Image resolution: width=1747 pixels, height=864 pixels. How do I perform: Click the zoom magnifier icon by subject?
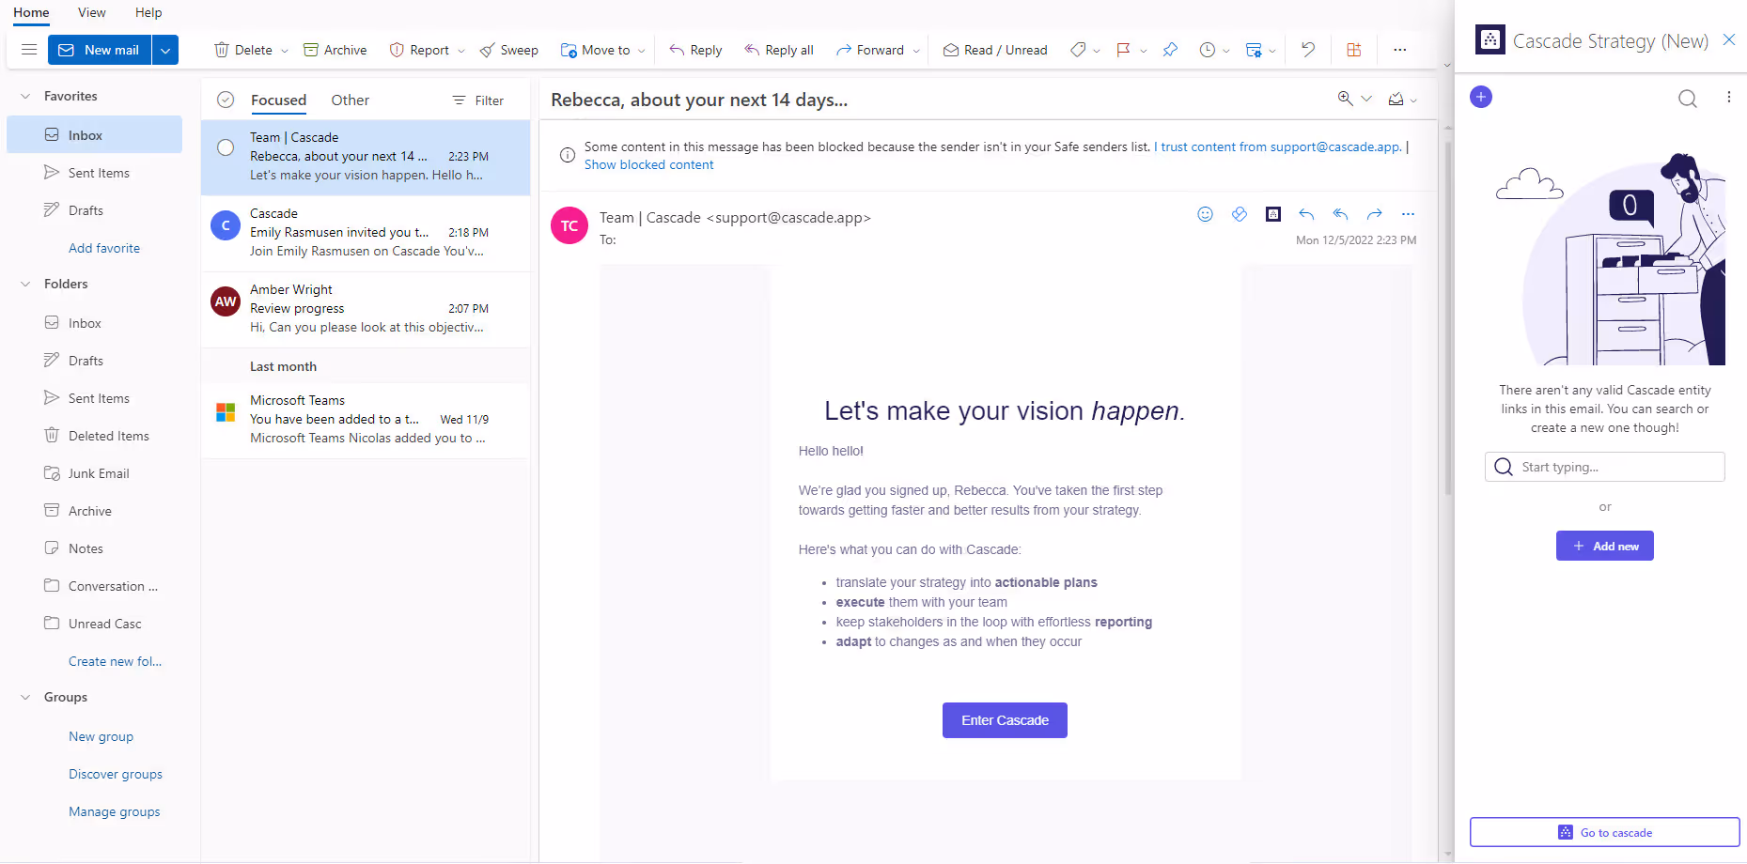[1346, 99]
